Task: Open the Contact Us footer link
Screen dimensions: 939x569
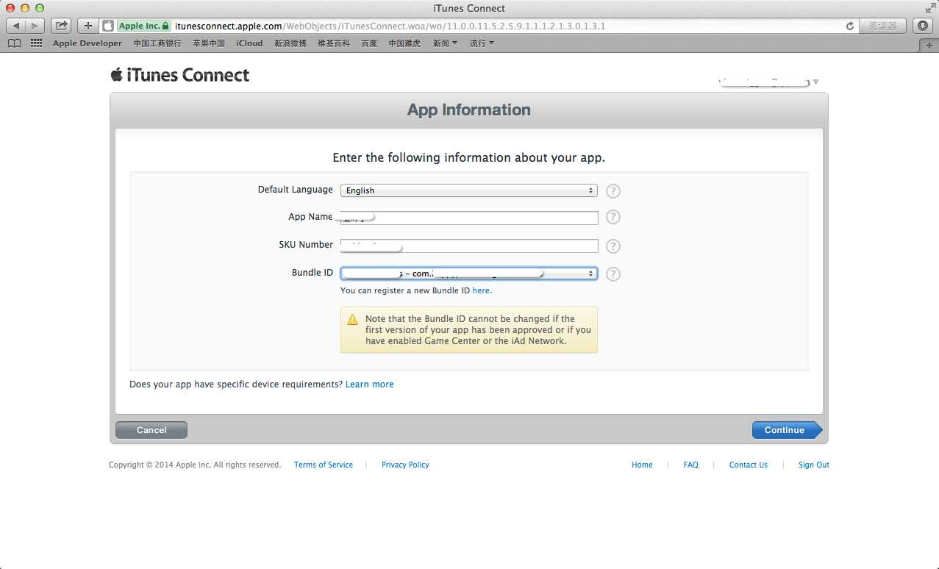Action: (x=748, y=465)
